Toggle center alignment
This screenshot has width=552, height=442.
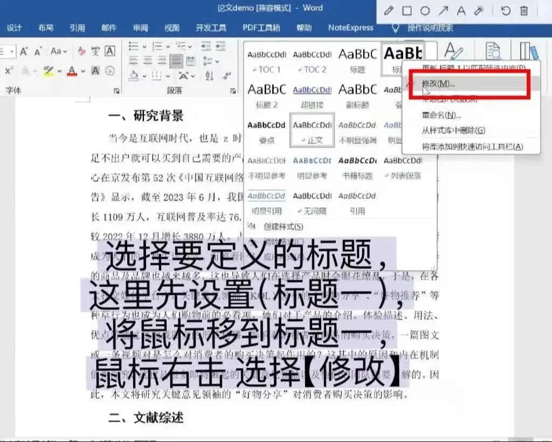coord(148,61)
